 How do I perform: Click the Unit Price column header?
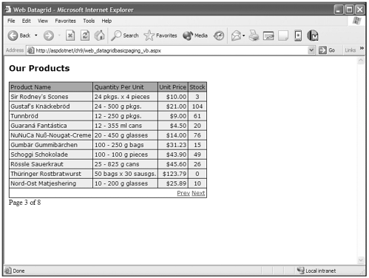coord(173,87)
